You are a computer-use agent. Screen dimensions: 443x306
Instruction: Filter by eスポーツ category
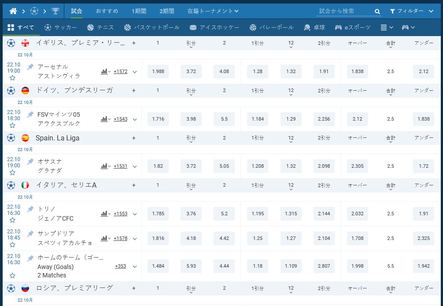(x=353, y=27)
